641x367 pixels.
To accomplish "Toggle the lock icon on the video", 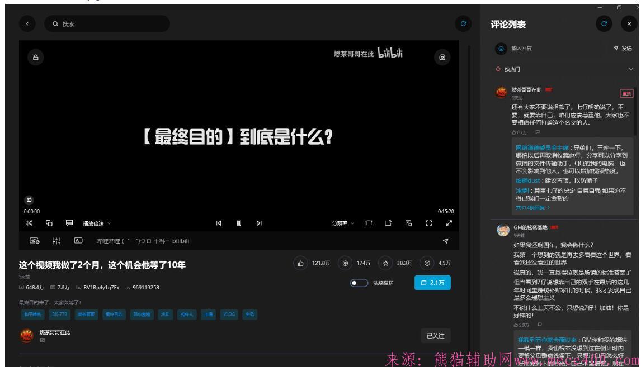I will [36, 57].
